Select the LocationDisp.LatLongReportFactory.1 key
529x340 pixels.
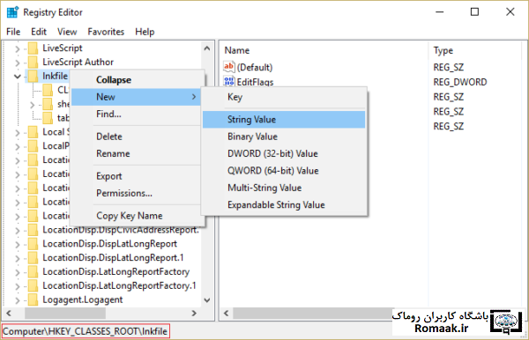[119, 285]
